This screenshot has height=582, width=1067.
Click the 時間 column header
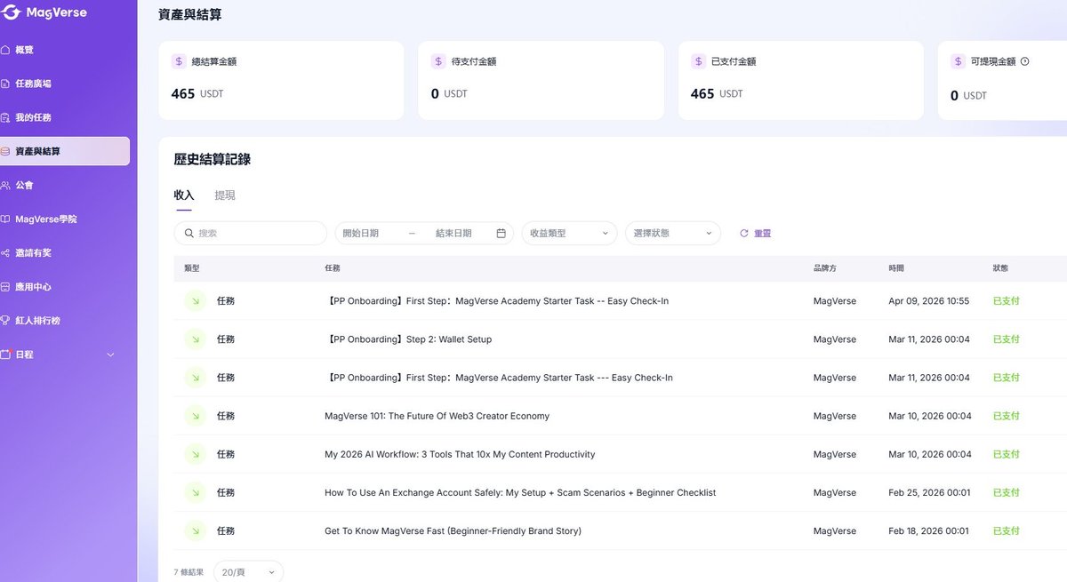(896, 267)
